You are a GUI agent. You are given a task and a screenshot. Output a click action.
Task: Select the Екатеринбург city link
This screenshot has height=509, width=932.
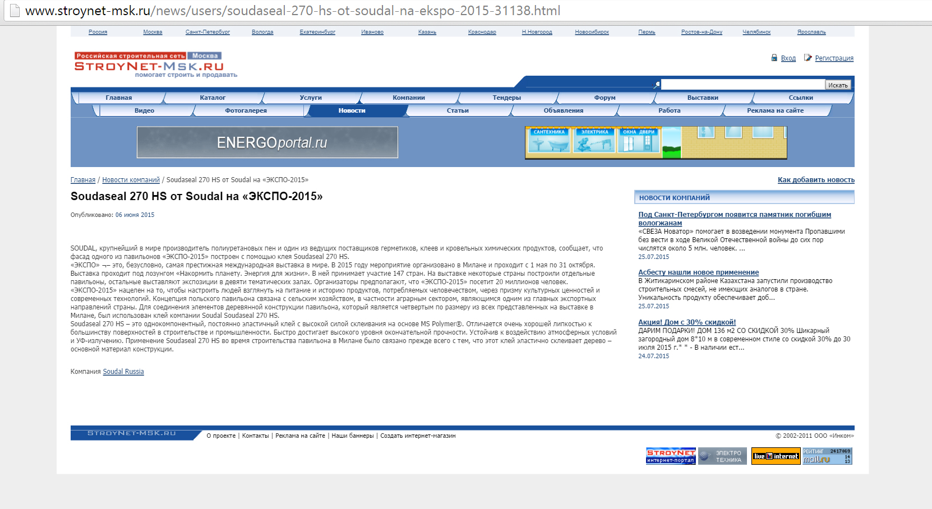[x=317, y=32]
